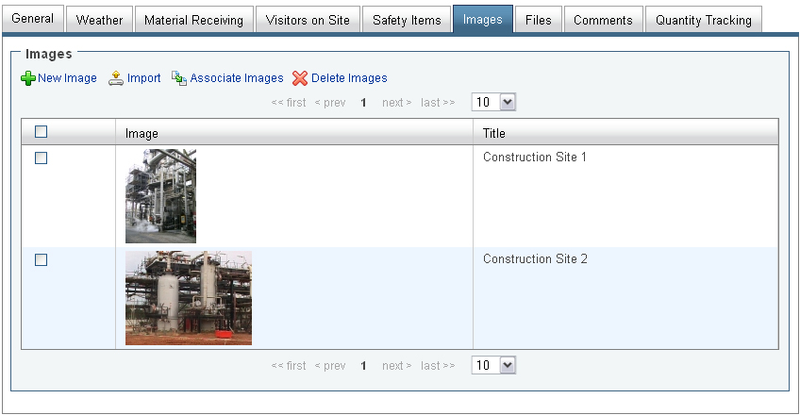
Task: Open the bottom page-size dropdown showing 10
Action: [493, 365]
